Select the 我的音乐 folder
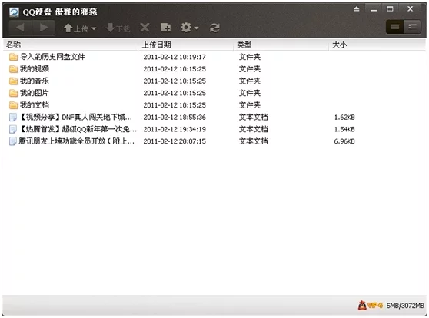This screenshot has width=429, height=318. click(x=35, y=81)
